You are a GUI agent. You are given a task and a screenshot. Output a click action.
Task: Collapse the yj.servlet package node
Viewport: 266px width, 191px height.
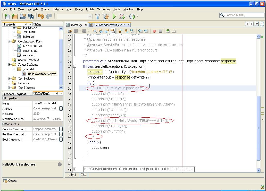coord(14,69)
